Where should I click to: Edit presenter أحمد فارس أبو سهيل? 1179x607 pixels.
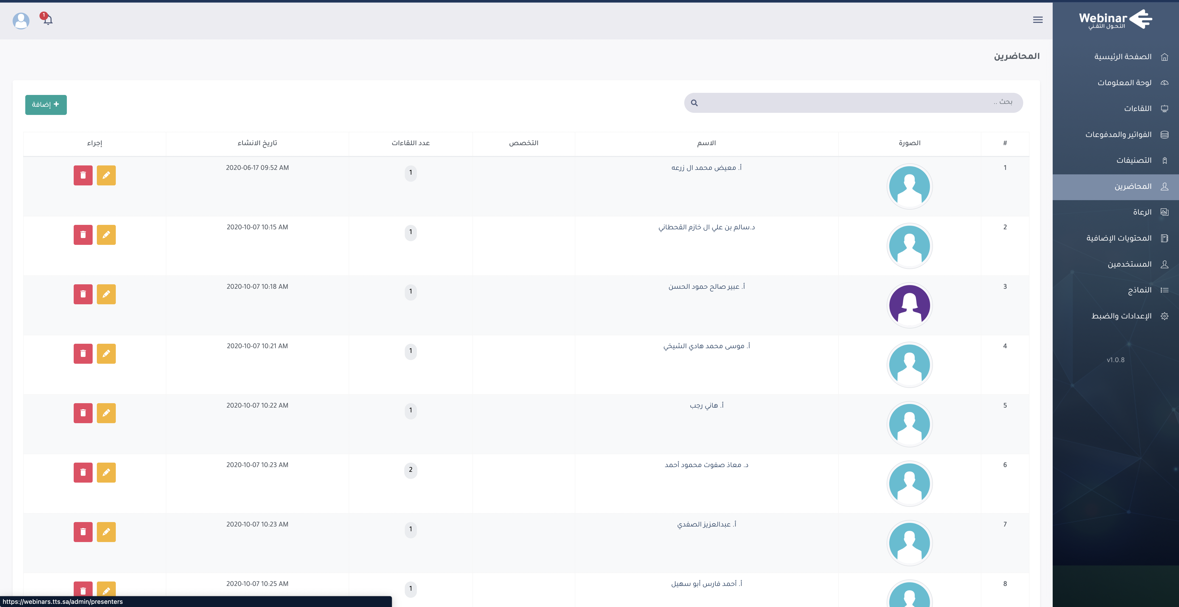click(x=106, y=589)
